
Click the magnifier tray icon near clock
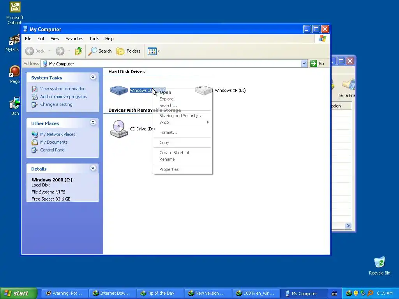pos(370,293)
